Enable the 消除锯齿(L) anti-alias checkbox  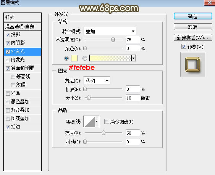pos(107,122)
